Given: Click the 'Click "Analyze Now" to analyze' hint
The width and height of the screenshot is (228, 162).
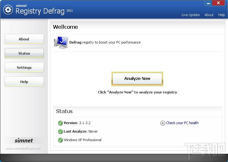Looking at the screenshot, I should (137, 92).
